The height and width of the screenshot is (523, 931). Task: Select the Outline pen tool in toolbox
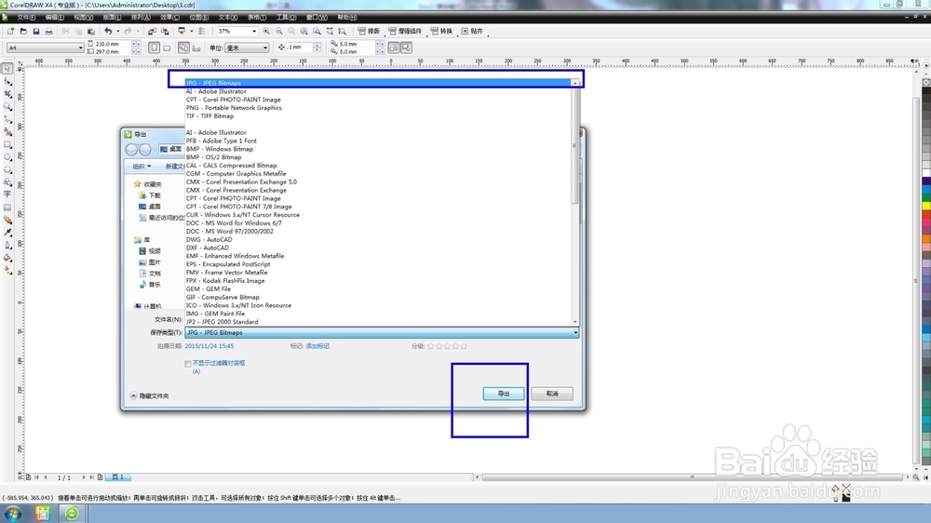(7, 245)
